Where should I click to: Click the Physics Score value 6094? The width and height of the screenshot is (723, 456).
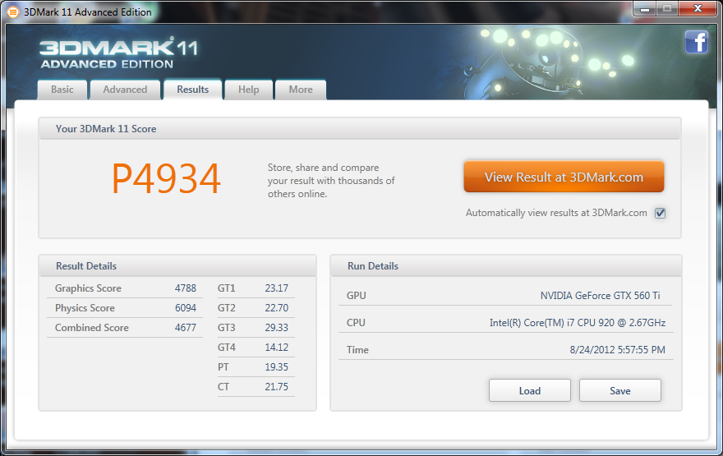[x=186, y=308]
